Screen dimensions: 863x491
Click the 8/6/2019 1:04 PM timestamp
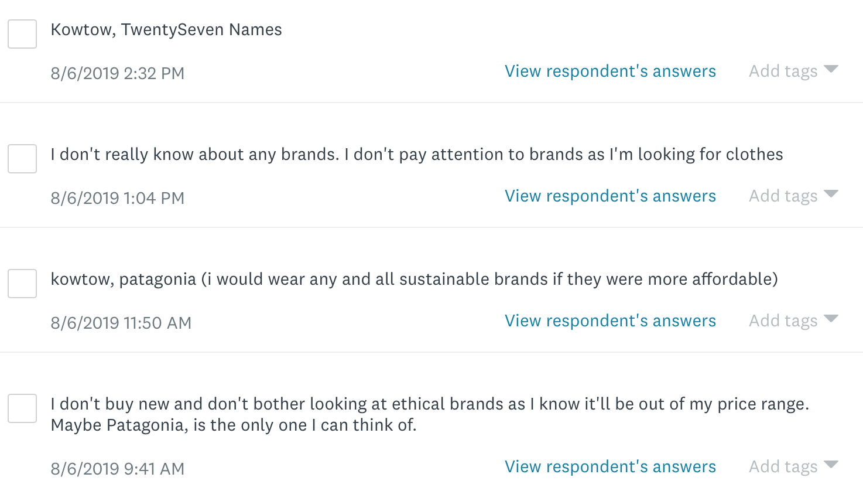[117, 199]
